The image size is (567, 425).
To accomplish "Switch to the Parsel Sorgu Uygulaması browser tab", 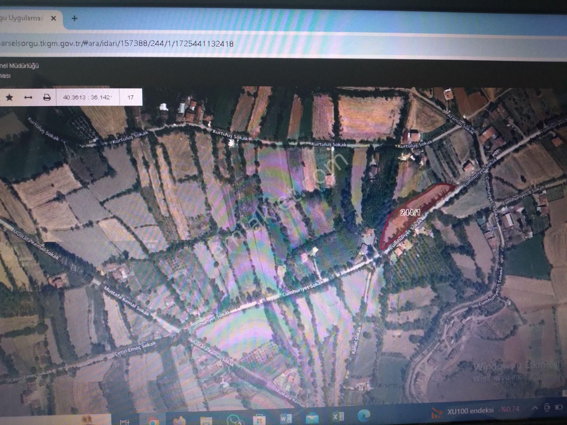I will pos(22,18).
